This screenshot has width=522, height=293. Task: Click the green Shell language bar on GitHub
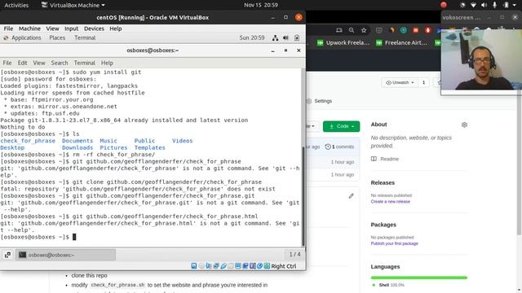coord(419,278)
